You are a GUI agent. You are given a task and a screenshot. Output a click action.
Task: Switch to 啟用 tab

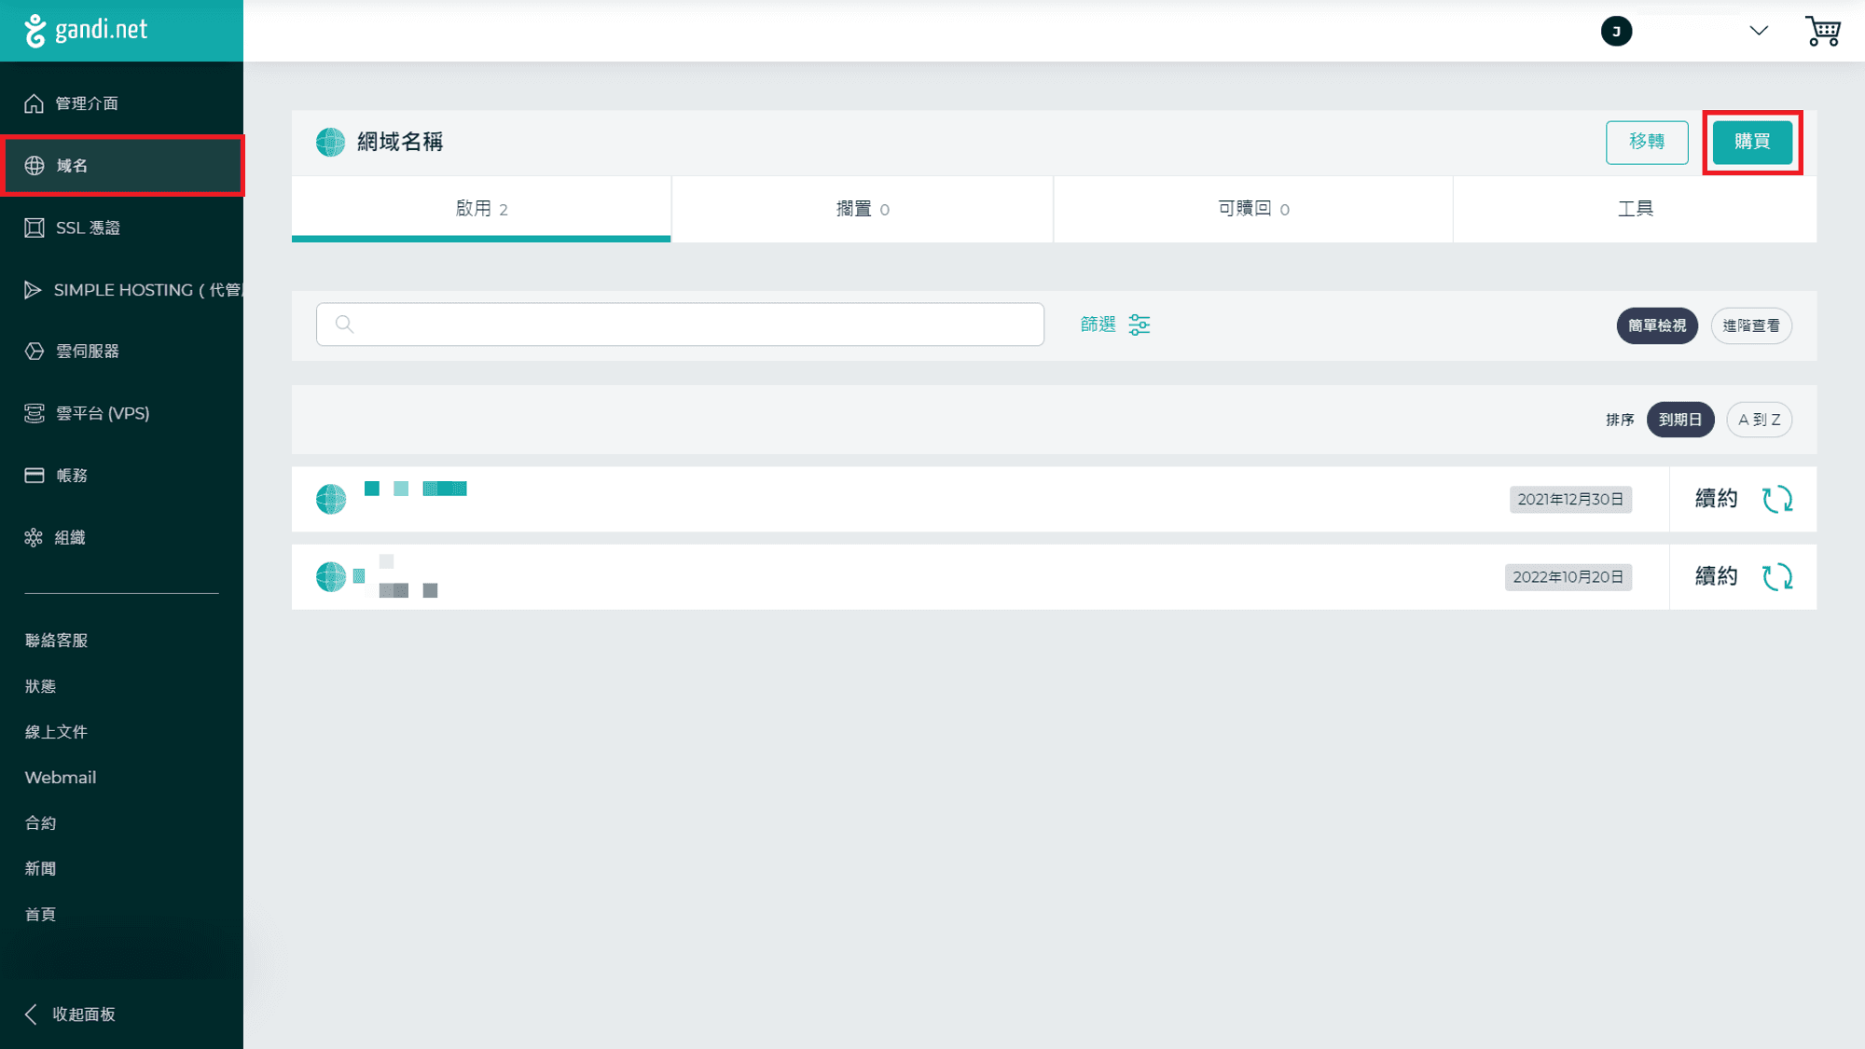[481, 209]
